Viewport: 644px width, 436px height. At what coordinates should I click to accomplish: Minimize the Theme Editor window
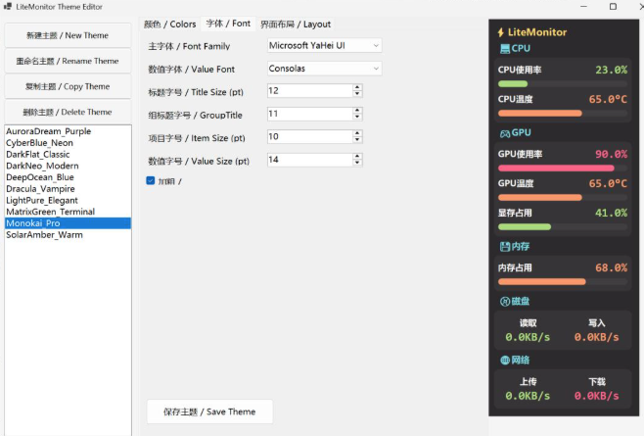[583, 6]
